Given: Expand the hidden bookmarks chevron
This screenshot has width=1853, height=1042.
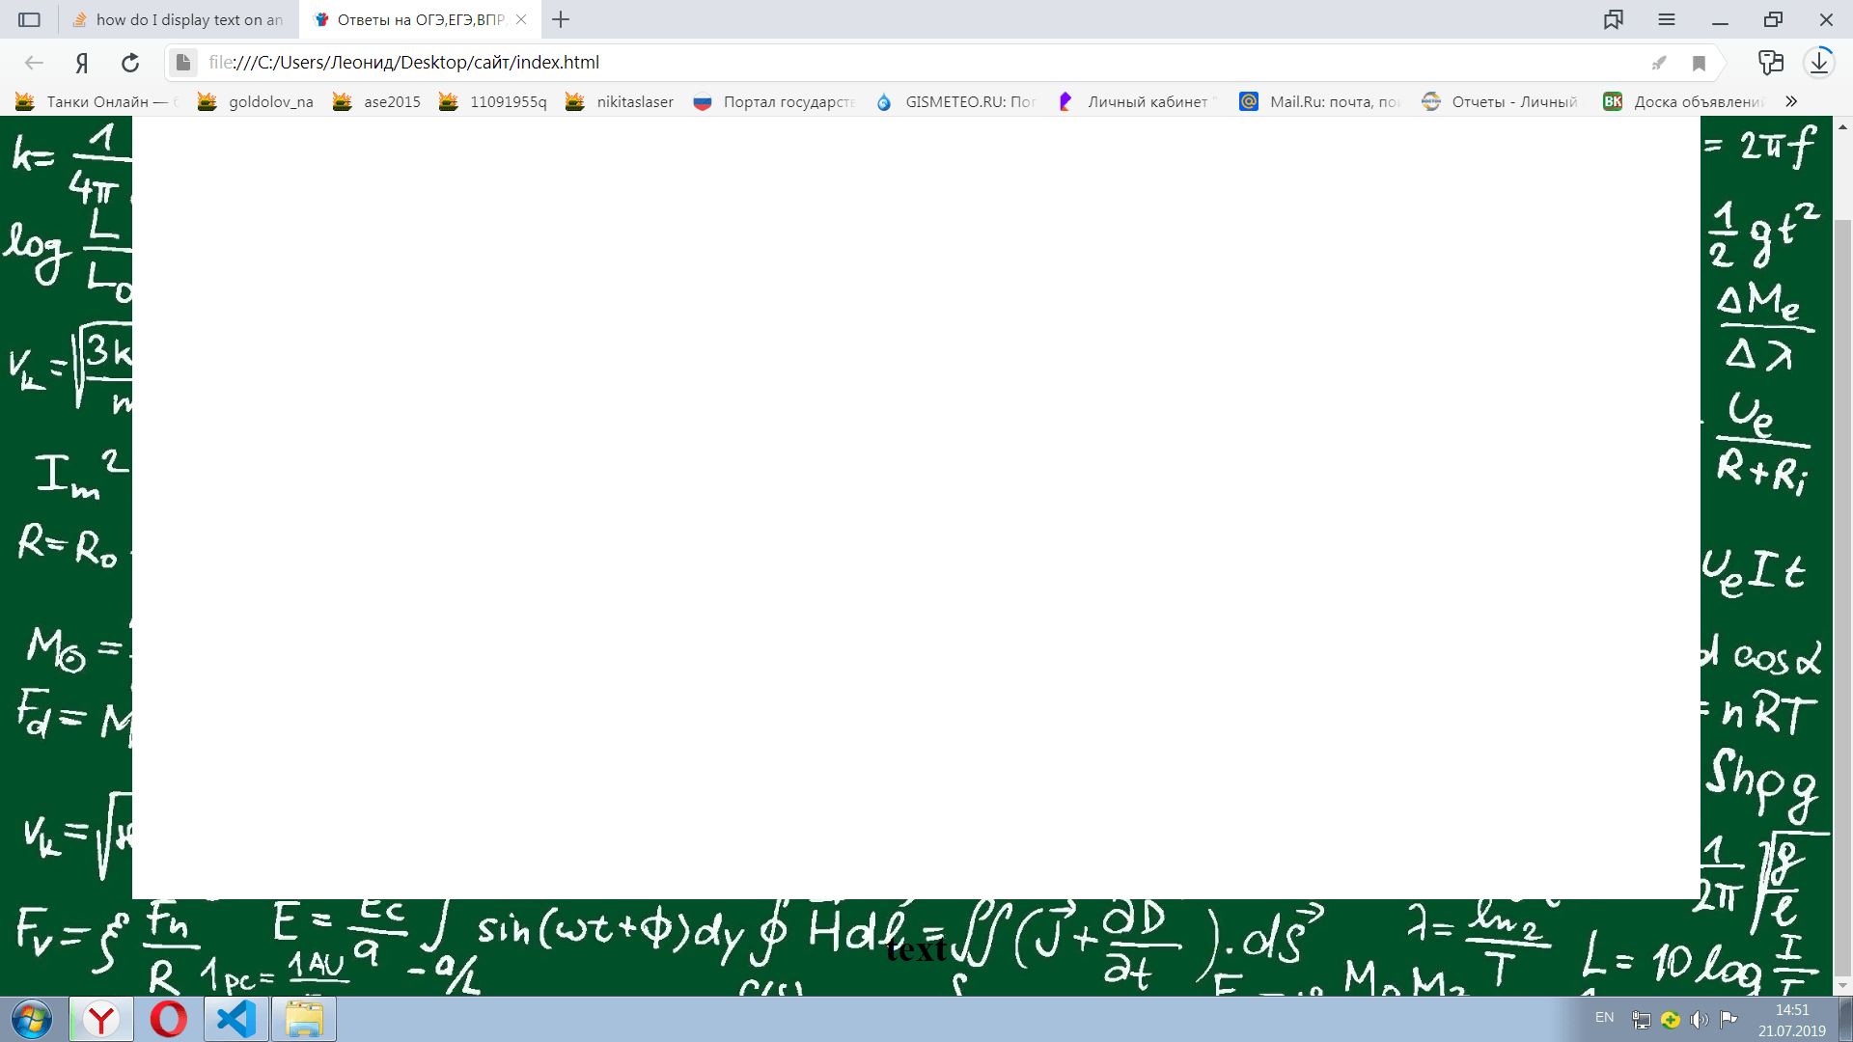Looking at the screenshot, I should click(1791, 101).
